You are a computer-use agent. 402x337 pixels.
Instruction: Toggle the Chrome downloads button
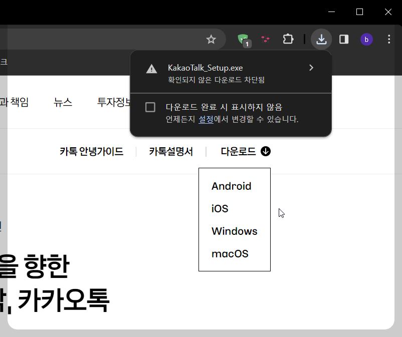point(321,39)
